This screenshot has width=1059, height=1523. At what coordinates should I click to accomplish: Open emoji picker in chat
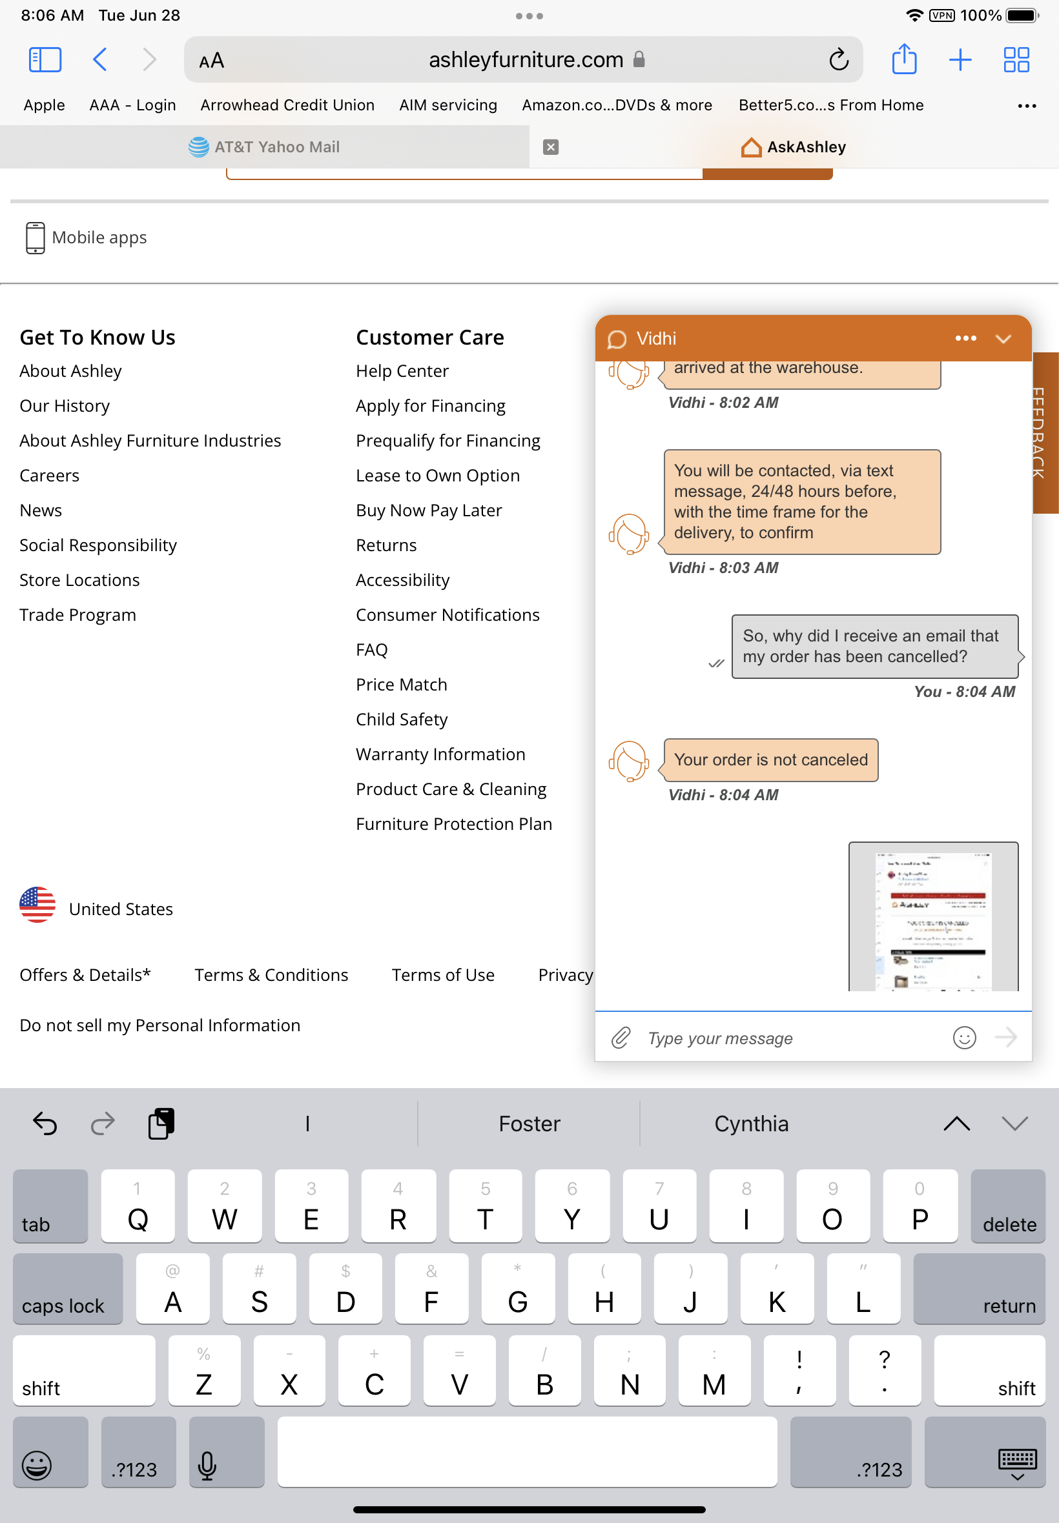coord(964,1038)
